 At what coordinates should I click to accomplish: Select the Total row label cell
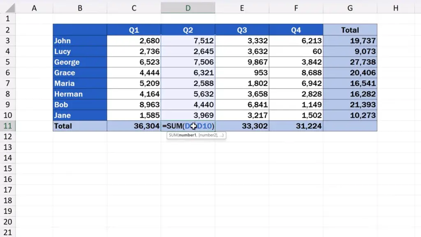point(80,126)
